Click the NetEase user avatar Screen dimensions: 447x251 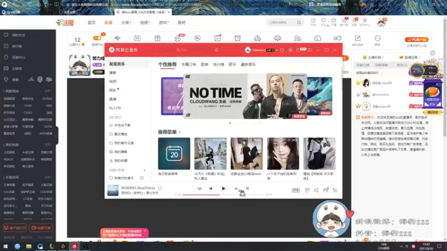(x=248, y=50)
